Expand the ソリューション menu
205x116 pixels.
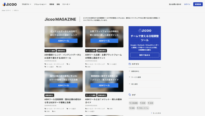(x=40, y=4)
